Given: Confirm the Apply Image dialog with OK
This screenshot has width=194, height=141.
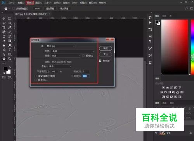Looking at the screenshot, I should tap(106, 48).
